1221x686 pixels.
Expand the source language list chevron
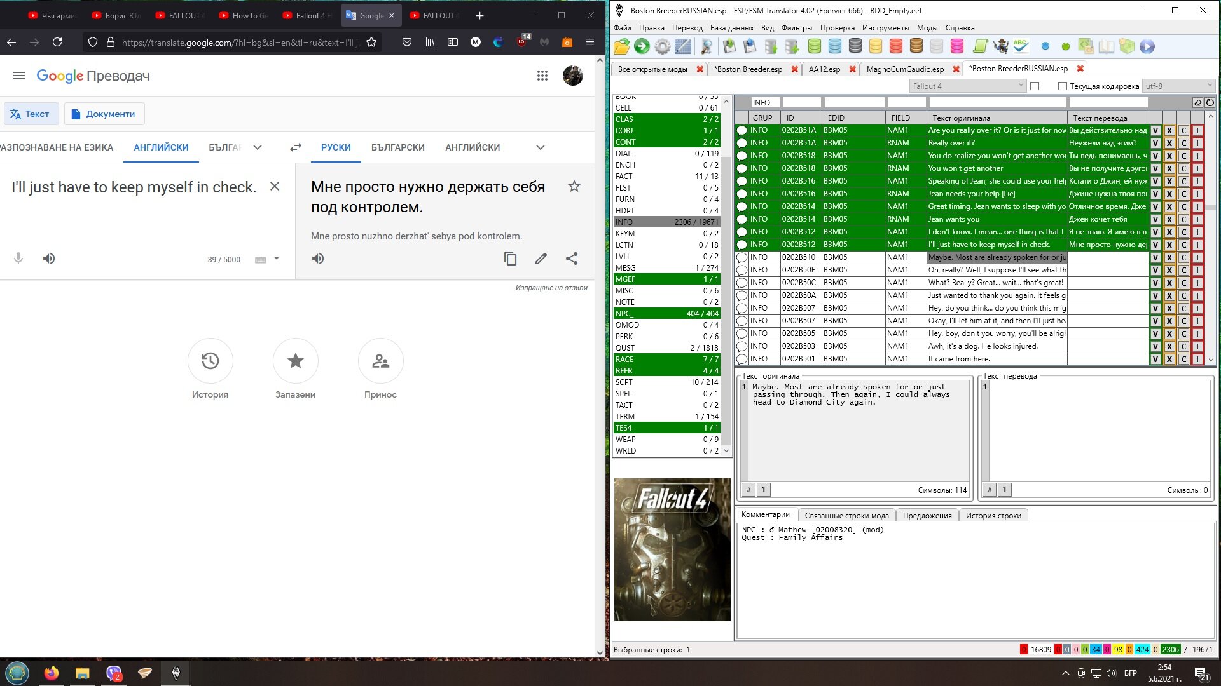258,147
